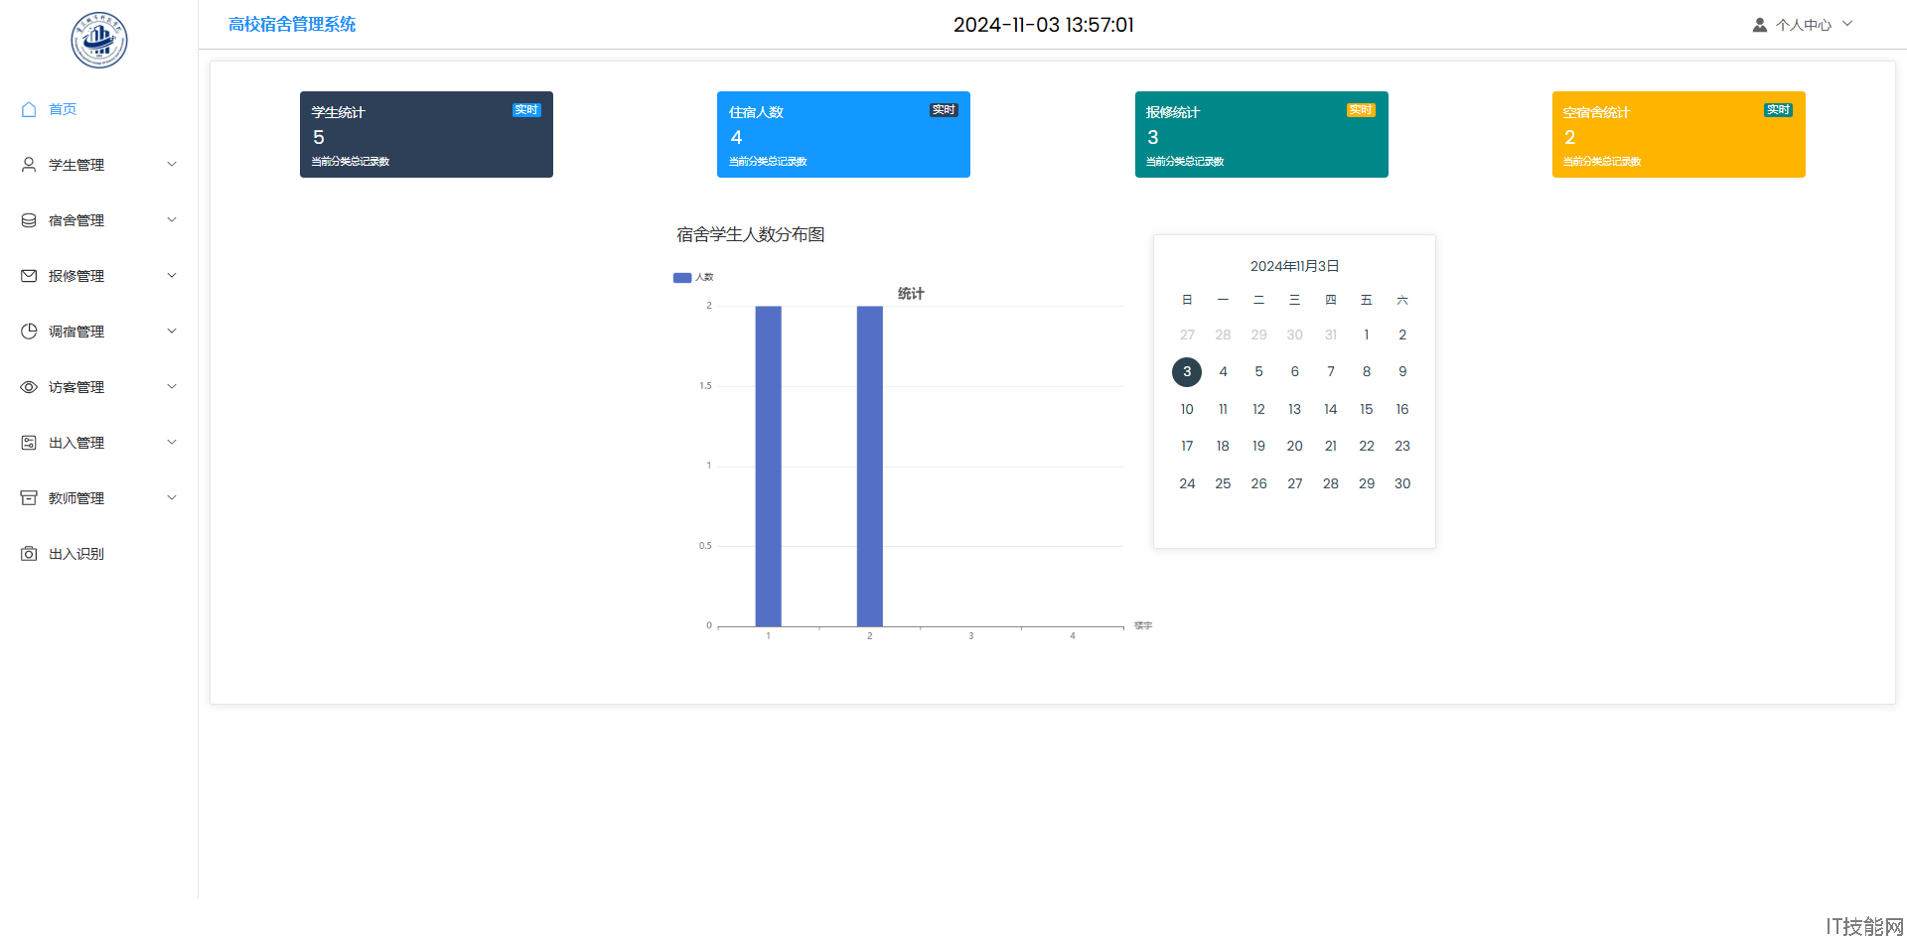Image resolution: width=1907 pixels, height=938 pixels.
Task: Click the 实时 tag on 报修统计 card
Action: click(x=1361, y=110)
